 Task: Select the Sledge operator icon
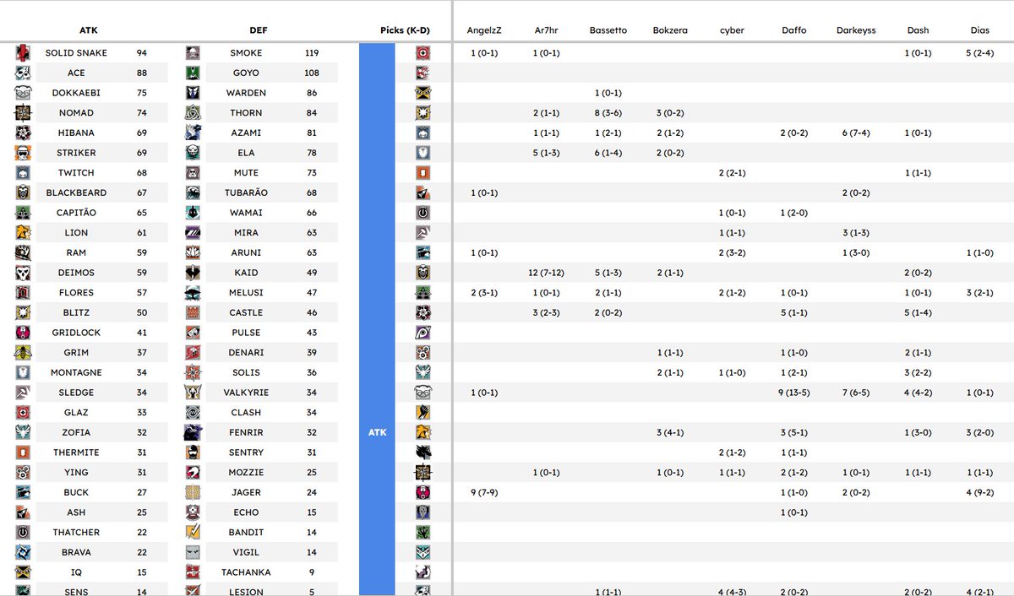[x=24, y=393]
